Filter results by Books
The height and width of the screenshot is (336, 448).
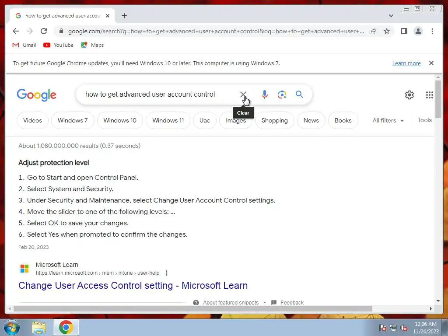point(343,120)
